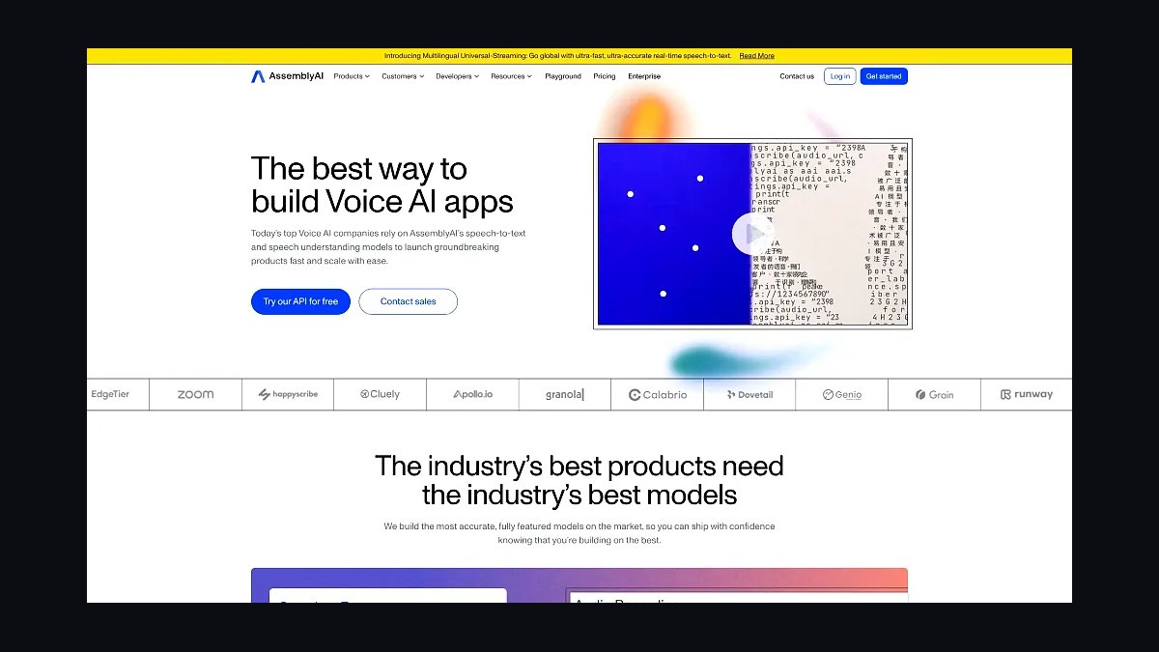The width and height of the screenshot is (1159, 652).
Task: Play the hero demo video
Action: (752, 234)
